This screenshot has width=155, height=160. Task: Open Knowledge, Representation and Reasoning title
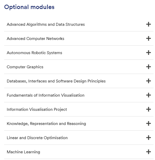click(x=46, y=124)
